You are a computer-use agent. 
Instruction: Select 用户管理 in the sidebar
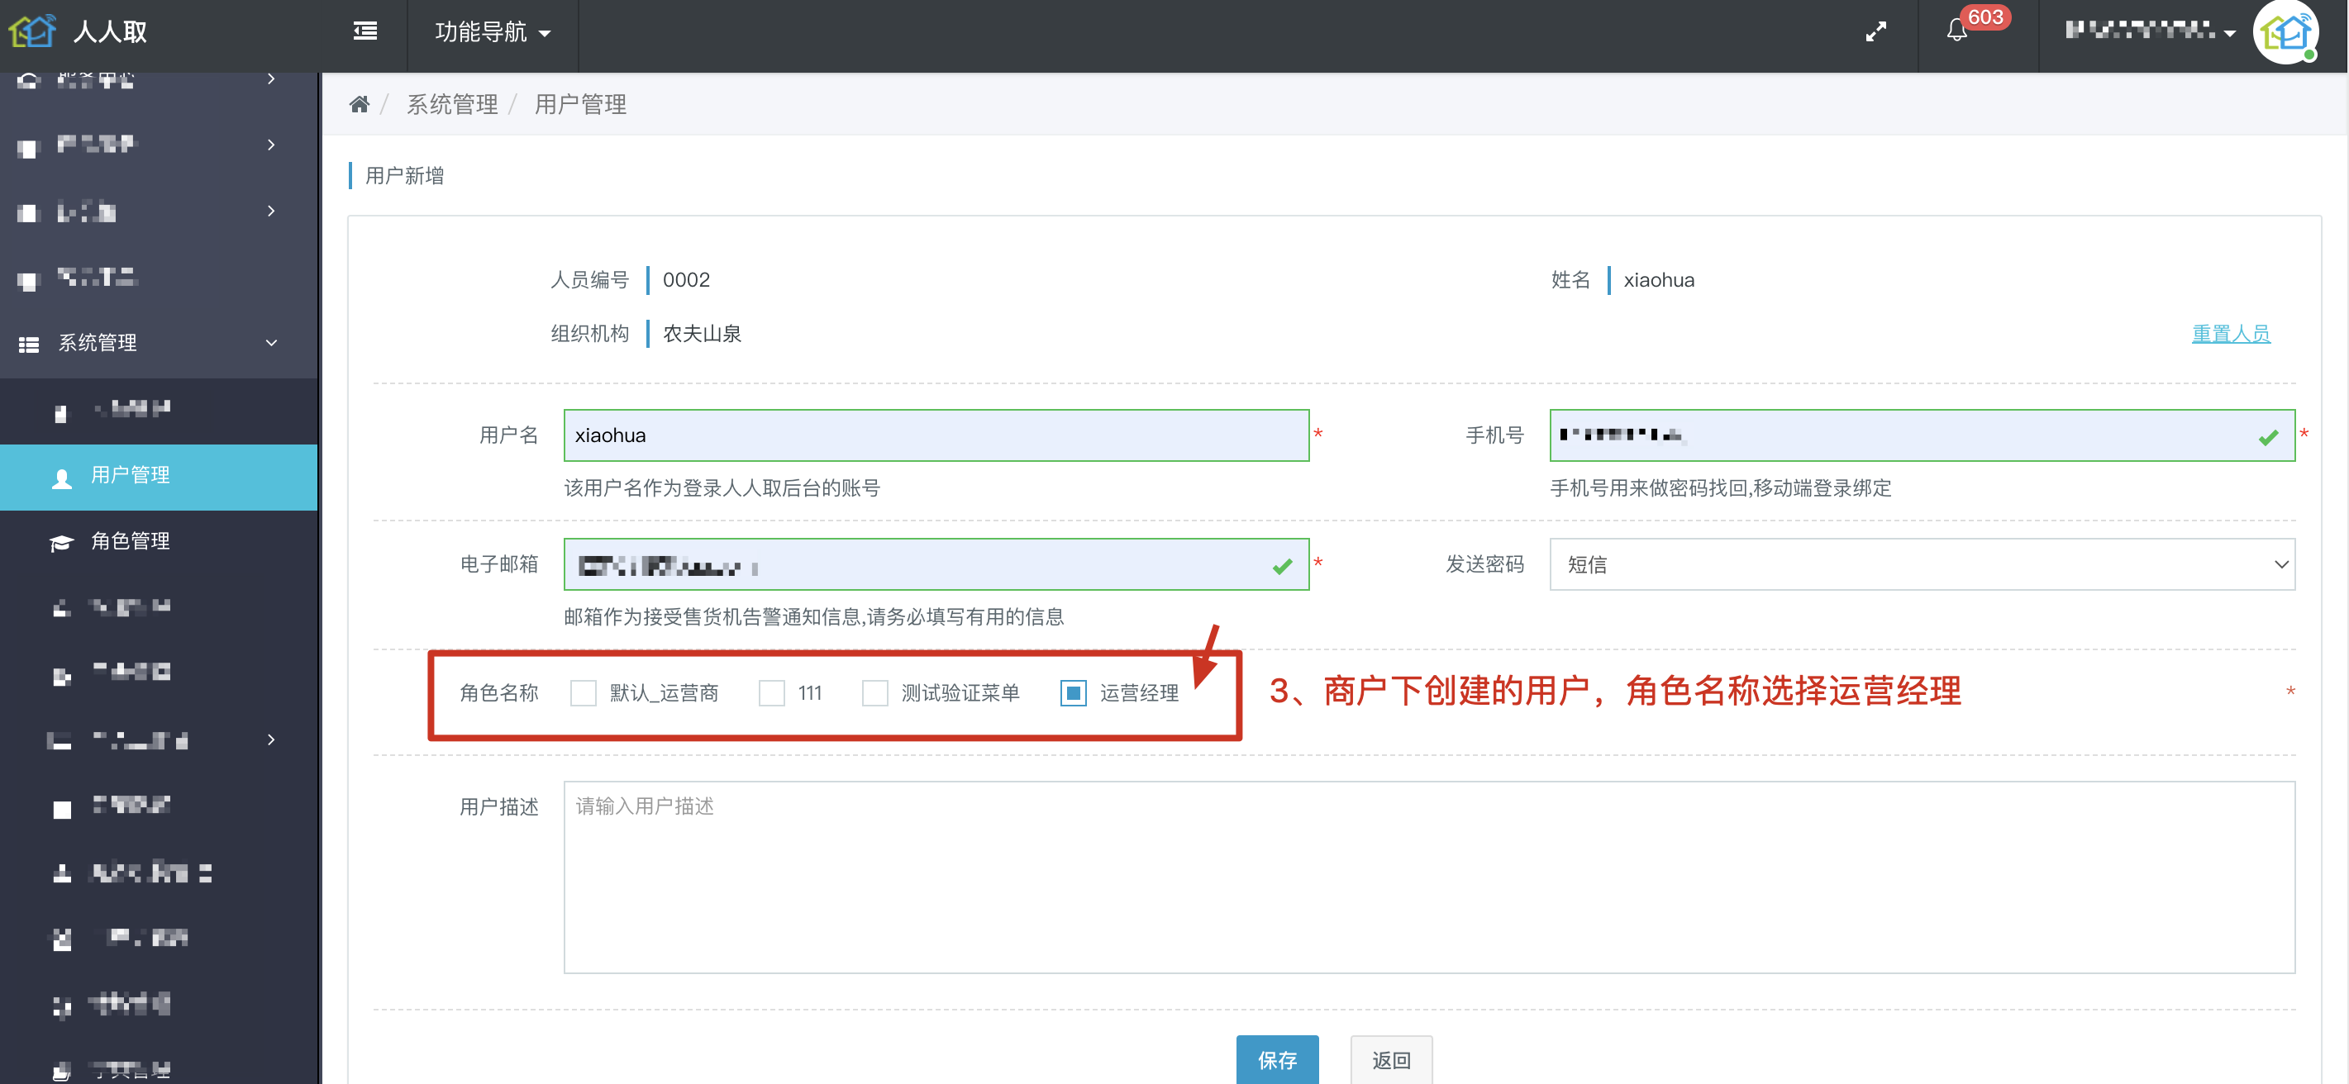[x=159, y=476]
